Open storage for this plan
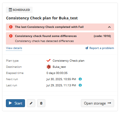This screenshot has height=113, width=120. pyautogui.click(x=97, y=103)
